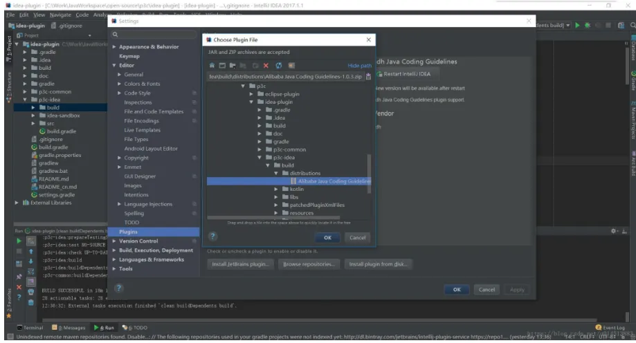Viewport: 636px width, 343px height.
Task: Start debugging with the green bug icon
Action: (x=588, y=25)
